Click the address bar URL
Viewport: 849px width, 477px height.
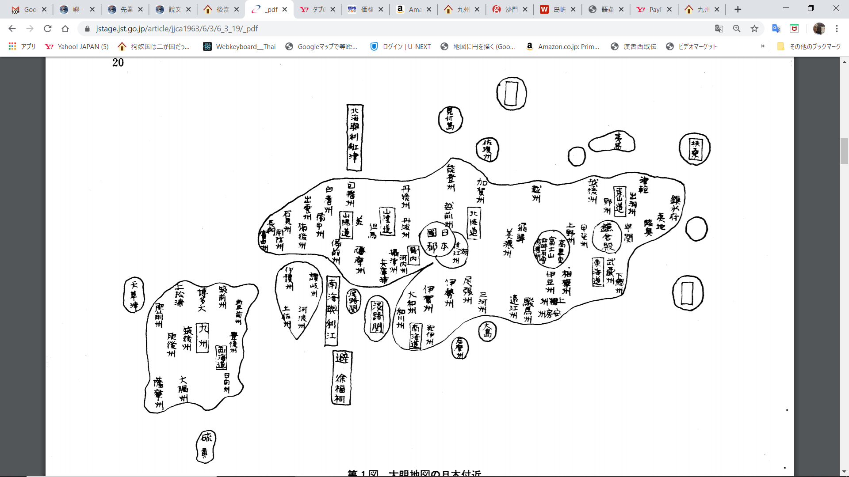(x=177, y=29)
